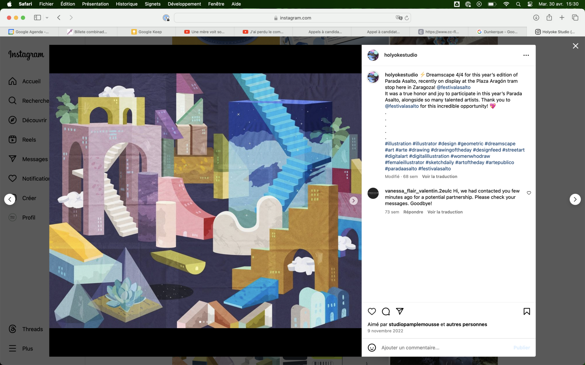Save the post with bookmark icon

click(526, 311)
